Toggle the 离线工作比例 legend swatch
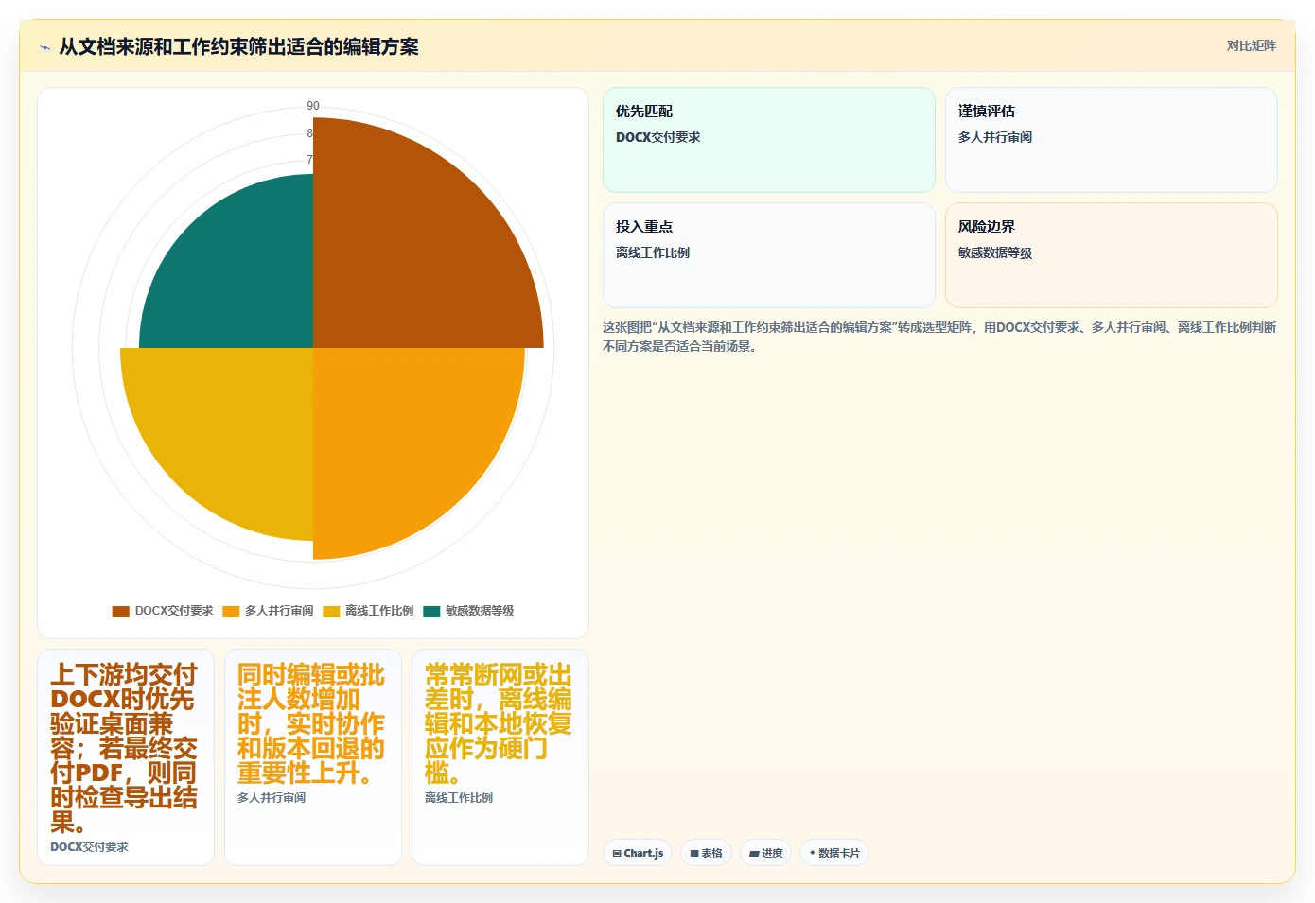 tap(331, 611)
